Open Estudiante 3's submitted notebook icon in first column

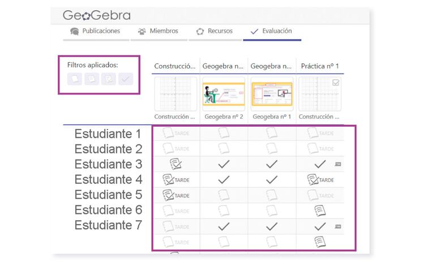pos(176,164)
